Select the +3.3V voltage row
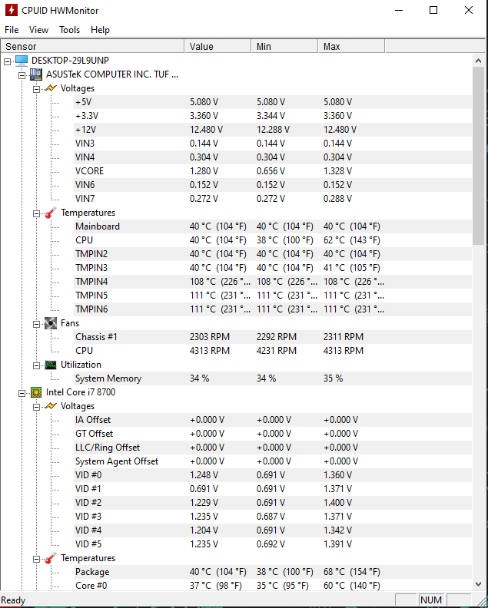488x608 pixels. click(273, 116)
